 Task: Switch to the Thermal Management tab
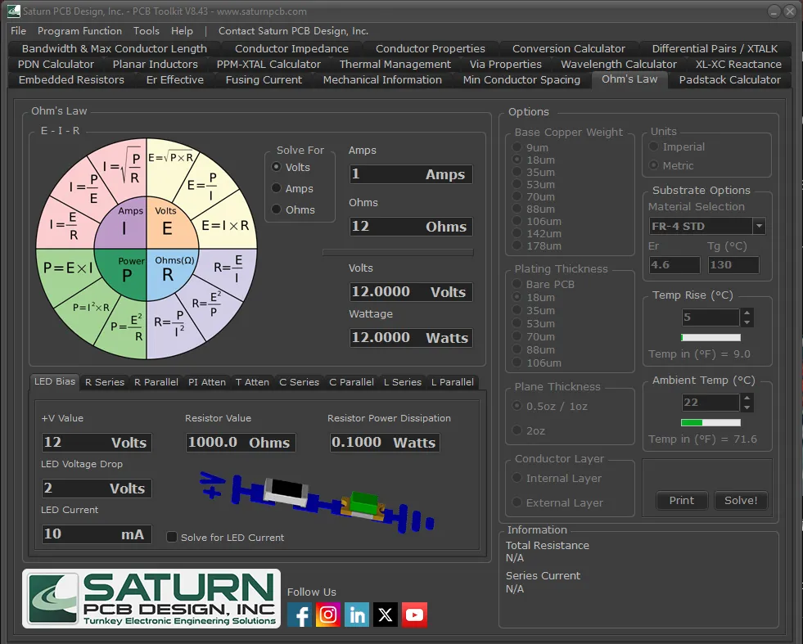pyautogui.click(x=395, y=64)
